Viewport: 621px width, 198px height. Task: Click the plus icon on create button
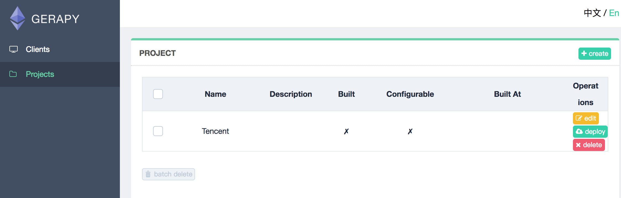click(x=584, y=53)
